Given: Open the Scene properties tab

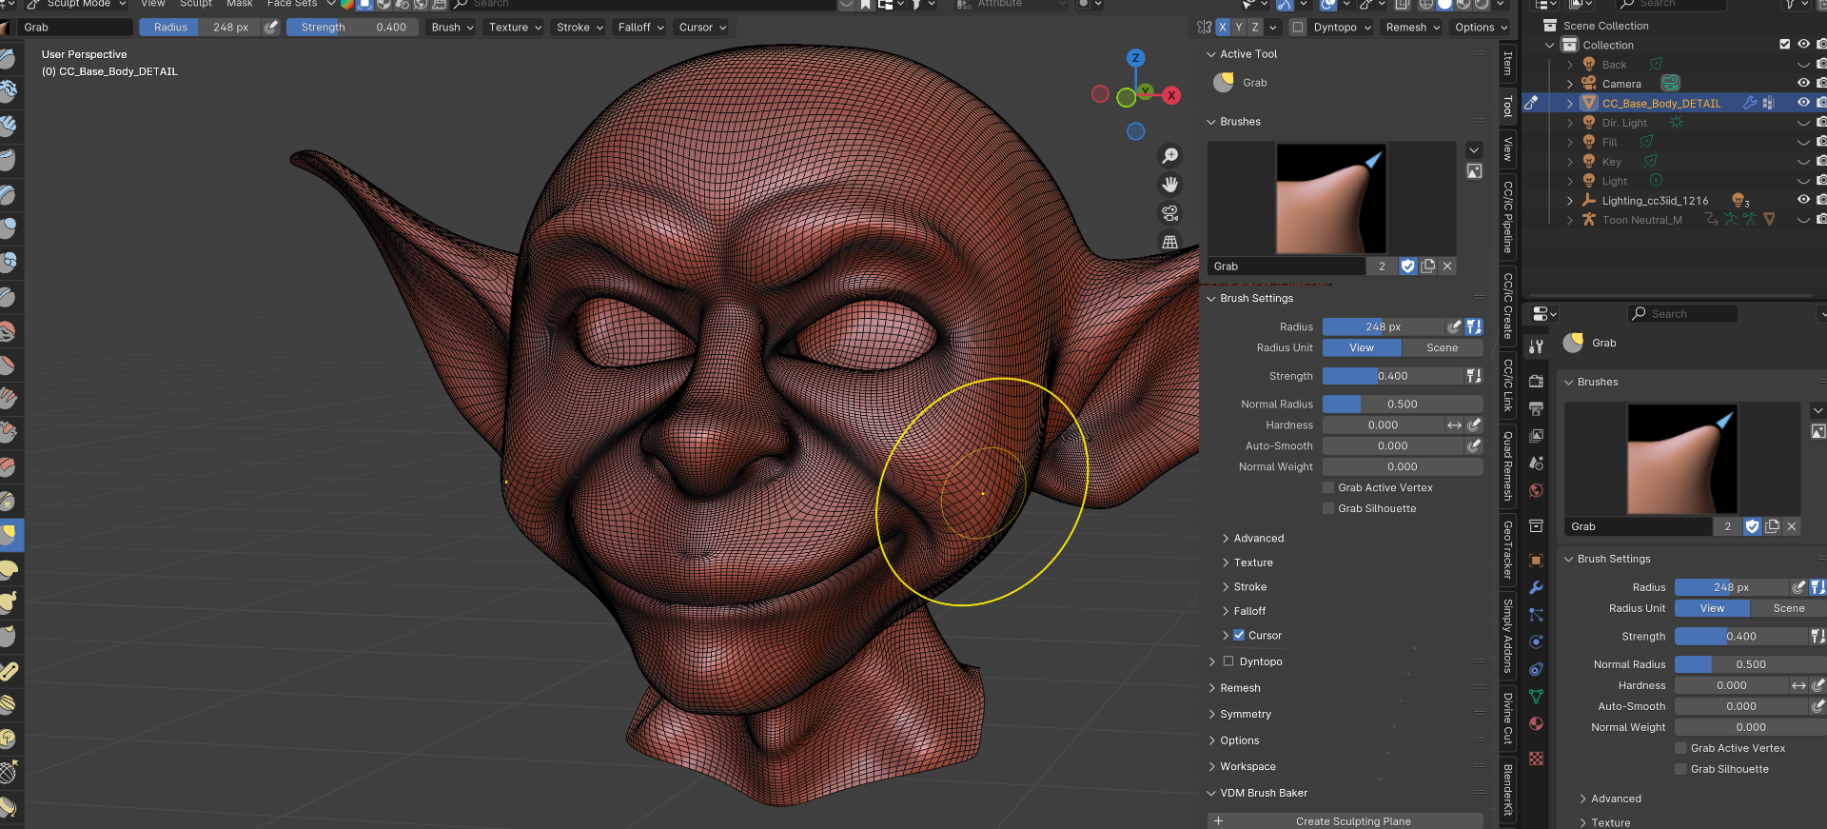Looking at the screenshot, I should [1536, 463].
